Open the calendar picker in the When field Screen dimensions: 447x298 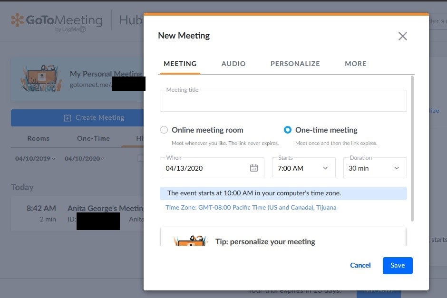click(254, 167)
